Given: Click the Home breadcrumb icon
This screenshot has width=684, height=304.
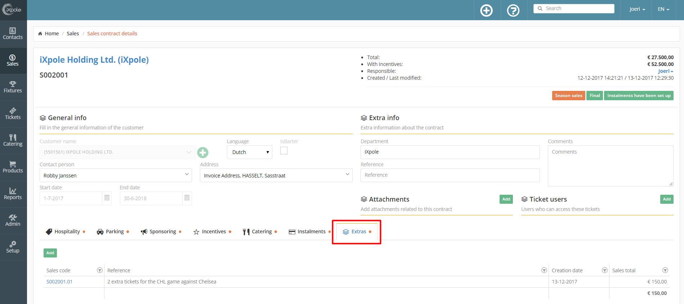Looking at the screenshot, I should pos(40,34).
